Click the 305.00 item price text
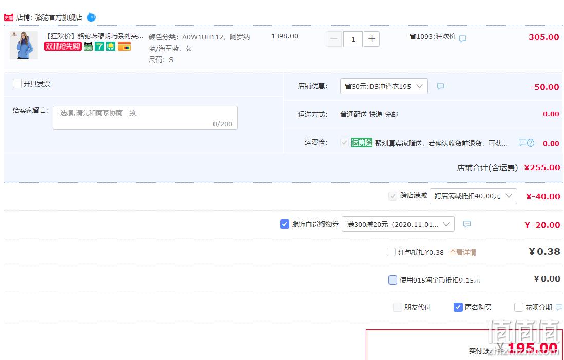Image resolution: width=564 pixels, height=360 pixels. [543, 37]
